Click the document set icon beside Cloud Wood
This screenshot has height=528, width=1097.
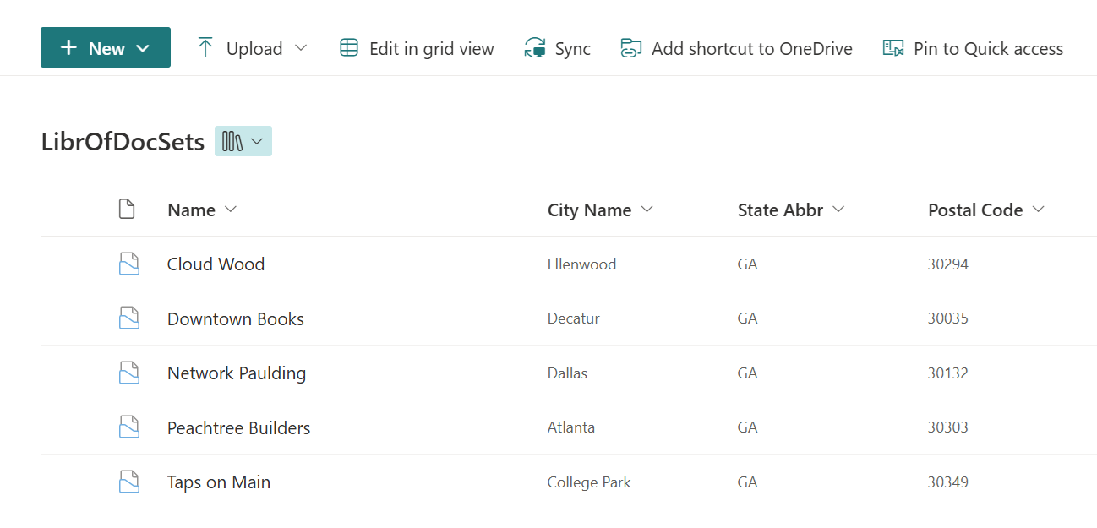pos(129,263)
